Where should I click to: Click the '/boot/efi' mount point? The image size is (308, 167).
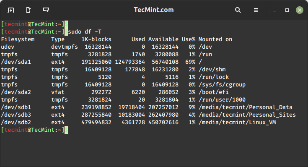[214, 92]
